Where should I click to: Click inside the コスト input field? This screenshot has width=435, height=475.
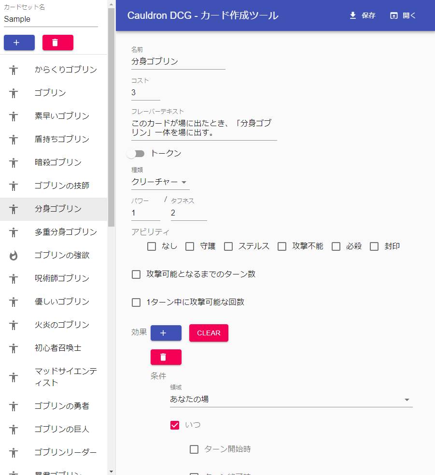click(x=145, y=92)
